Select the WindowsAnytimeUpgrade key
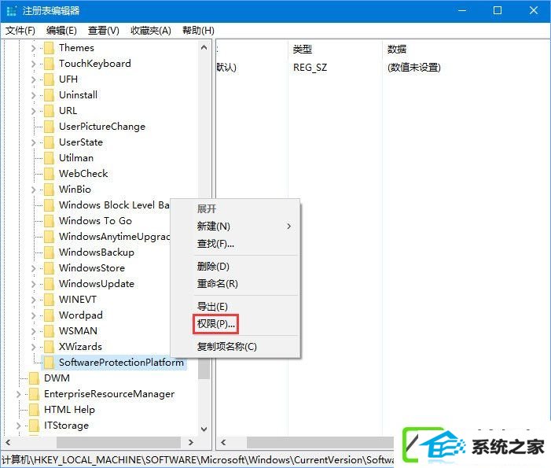 click(114, 237)
